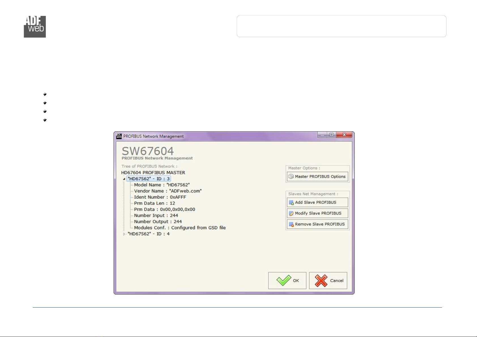This screenshot has width=477, height=337.
Task: Click the window title bar app icon
Action: pyautogui.click(x=119, y=136)
